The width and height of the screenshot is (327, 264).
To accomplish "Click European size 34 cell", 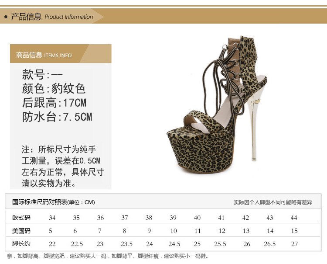I will (x=52, y=218).
